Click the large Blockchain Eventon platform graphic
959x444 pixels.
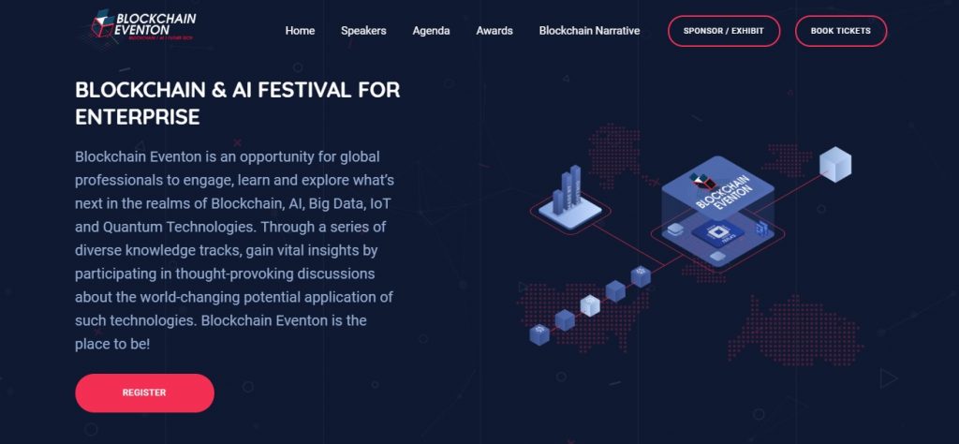click(717, 209)
